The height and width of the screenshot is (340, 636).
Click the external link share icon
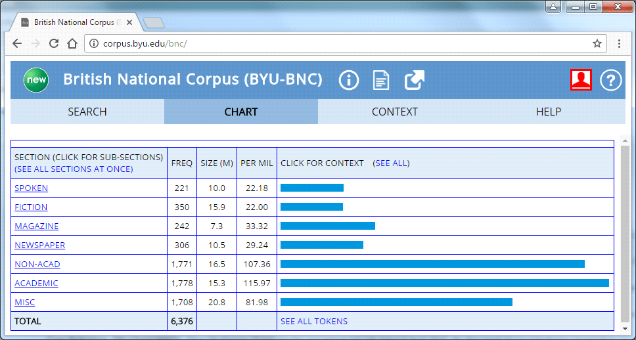[414, 80]
